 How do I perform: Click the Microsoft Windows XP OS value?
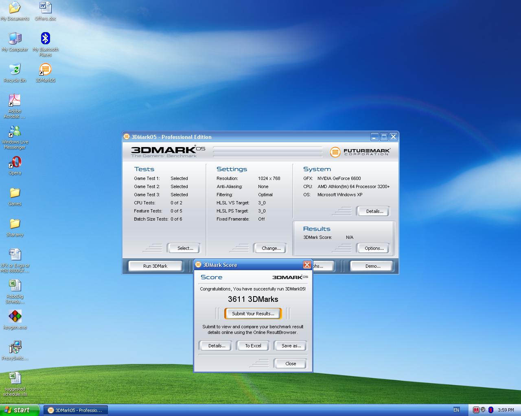[x=340, y=195]
